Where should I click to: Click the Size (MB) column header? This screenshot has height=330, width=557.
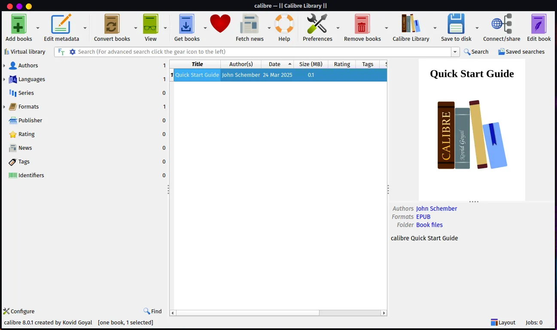point(310,64)
